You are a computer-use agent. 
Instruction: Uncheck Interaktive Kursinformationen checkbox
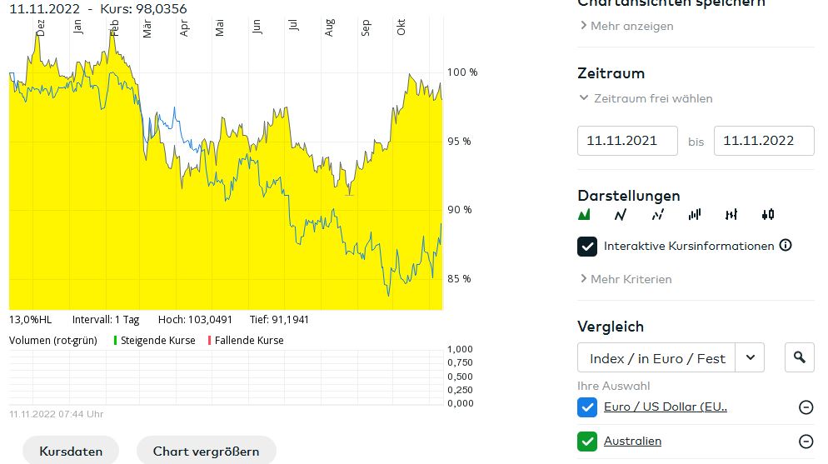coord(587,247)
